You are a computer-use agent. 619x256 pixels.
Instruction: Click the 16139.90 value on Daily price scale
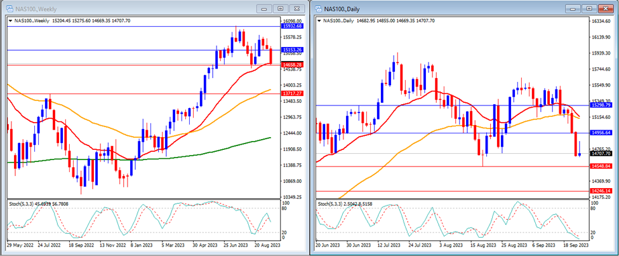click(x=601, y=37)
